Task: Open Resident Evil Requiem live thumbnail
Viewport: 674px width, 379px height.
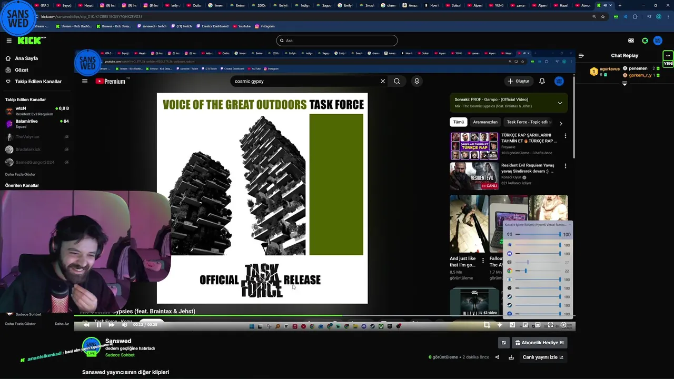Action: (474, 176)
